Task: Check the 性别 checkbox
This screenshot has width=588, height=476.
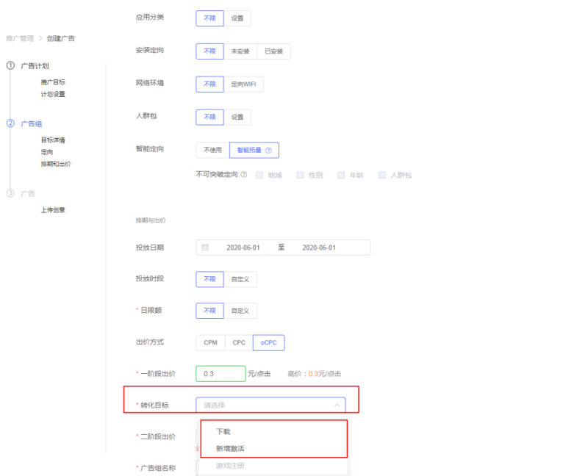Action: 300,175
